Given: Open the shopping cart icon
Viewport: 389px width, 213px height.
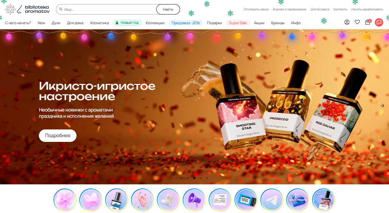Looking at the screenshot, I should coord(368,22).
